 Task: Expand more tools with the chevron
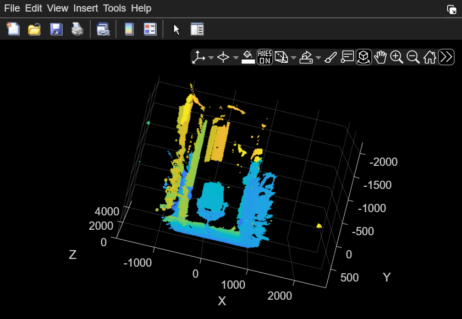(446, 57)
